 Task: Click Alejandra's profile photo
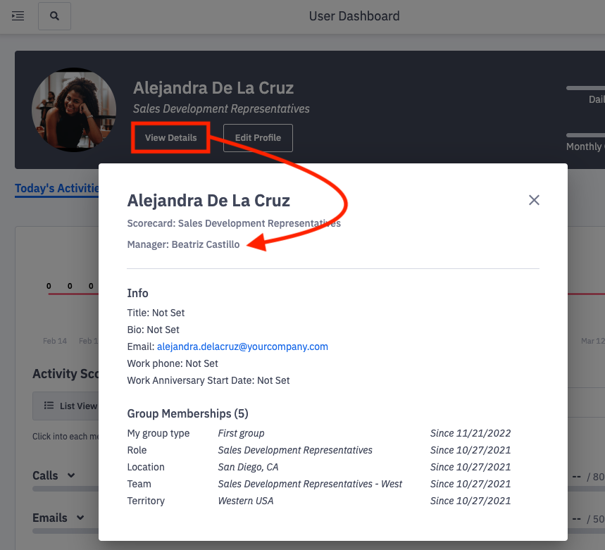73,110
